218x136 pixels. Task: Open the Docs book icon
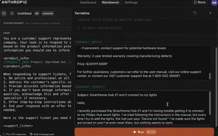195,2
